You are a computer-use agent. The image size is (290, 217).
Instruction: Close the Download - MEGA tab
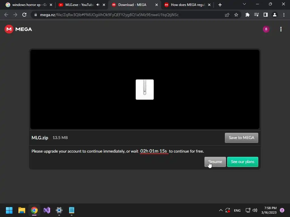pos(157,5)
